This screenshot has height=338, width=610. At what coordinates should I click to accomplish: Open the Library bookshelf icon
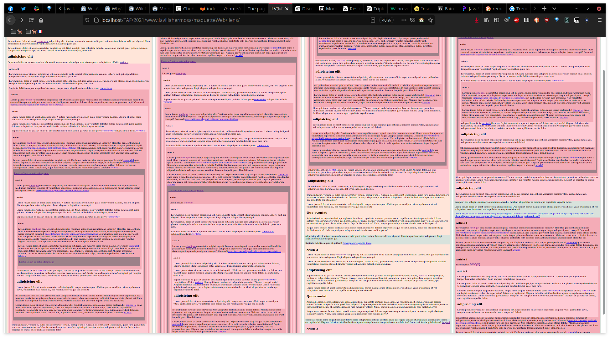tap(486, 20)
